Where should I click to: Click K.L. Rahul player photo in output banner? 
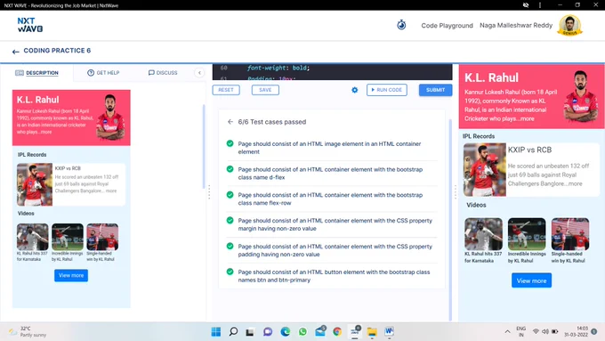pos(581,97)
